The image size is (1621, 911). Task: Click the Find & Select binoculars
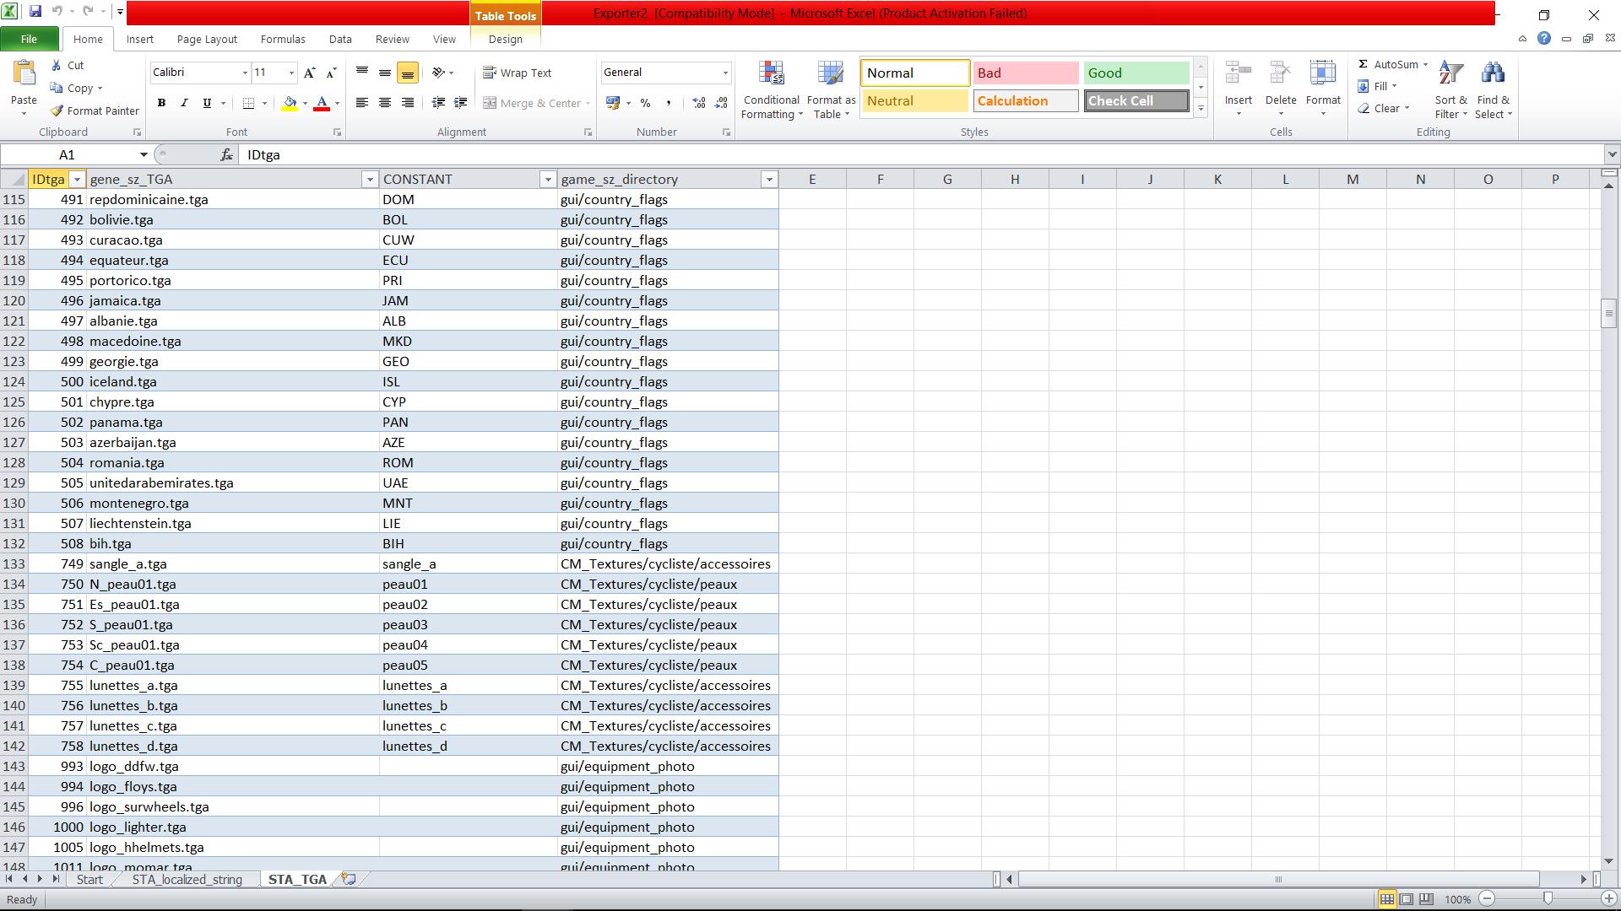pyautogui.click(x=1493, y=74)
